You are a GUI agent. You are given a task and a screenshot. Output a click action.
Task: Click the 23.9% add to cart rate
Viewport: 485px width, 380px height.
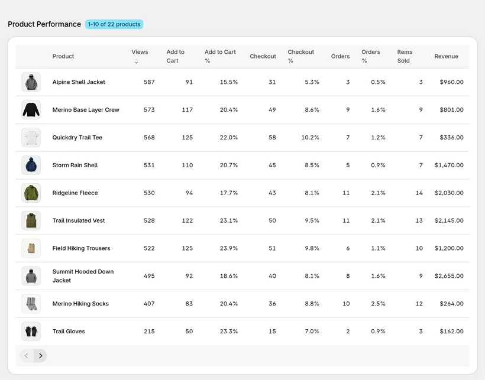229,248
